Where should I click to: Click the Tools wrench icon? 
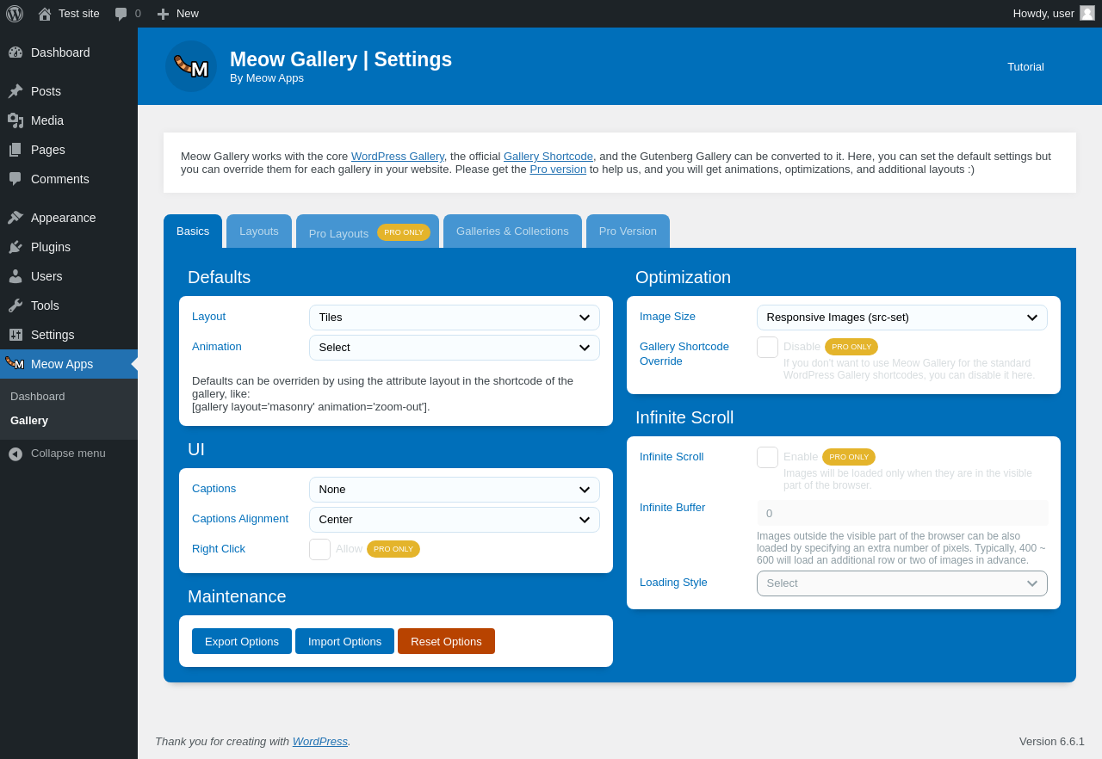pos(15,305)
